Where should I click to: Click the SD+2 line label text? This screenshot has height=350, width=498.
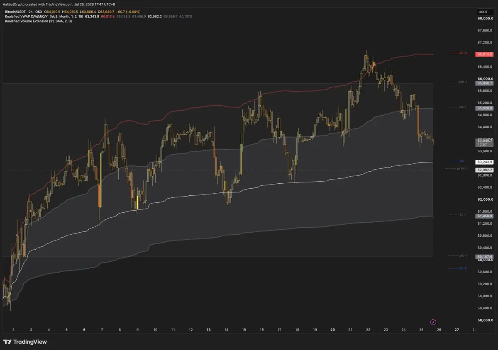pos(463,53)
